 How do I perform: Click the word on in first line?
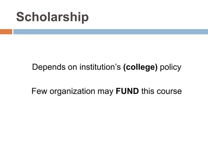[72, 68]
